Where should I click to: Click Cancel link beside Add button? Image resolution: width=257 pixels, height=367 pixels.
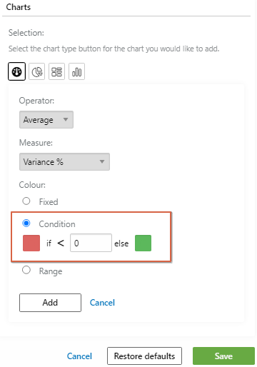102,303
